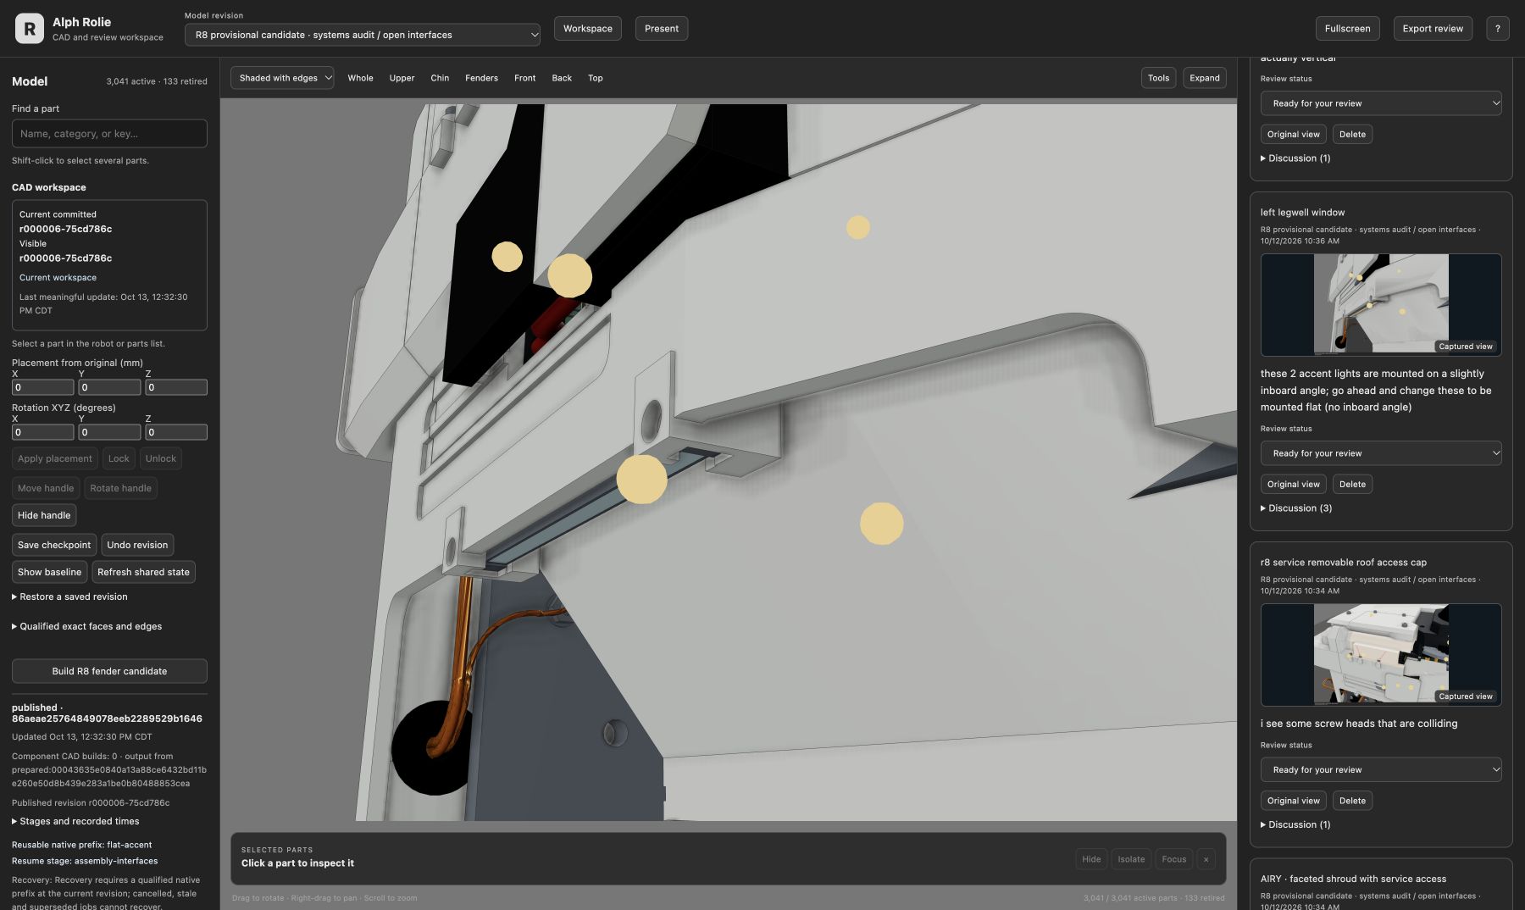Click the Fullscreen button

click(x=1347, y=28)
